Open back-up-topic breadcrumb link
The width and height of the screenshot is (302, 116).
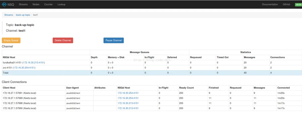coord(23,15)
